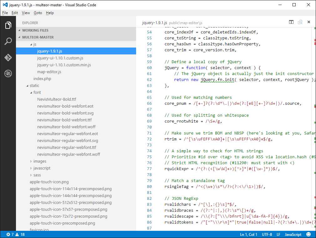
Task: Collapse the font folder
Action: pos(31,93)
